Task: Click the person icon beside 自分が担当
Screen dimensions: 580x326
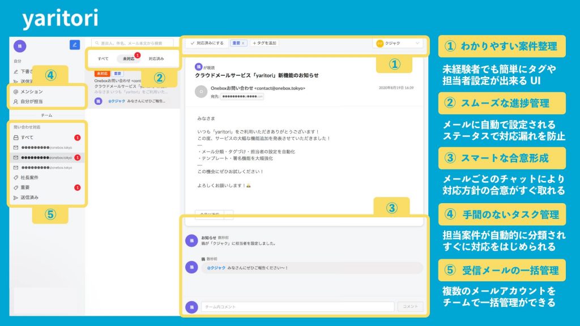Action: click(15, 101)
